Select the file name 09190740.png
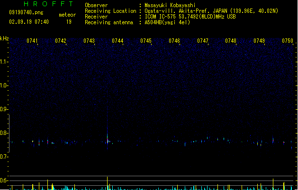Viewport: 298px width, 190px height. click(x=26, y=12)
